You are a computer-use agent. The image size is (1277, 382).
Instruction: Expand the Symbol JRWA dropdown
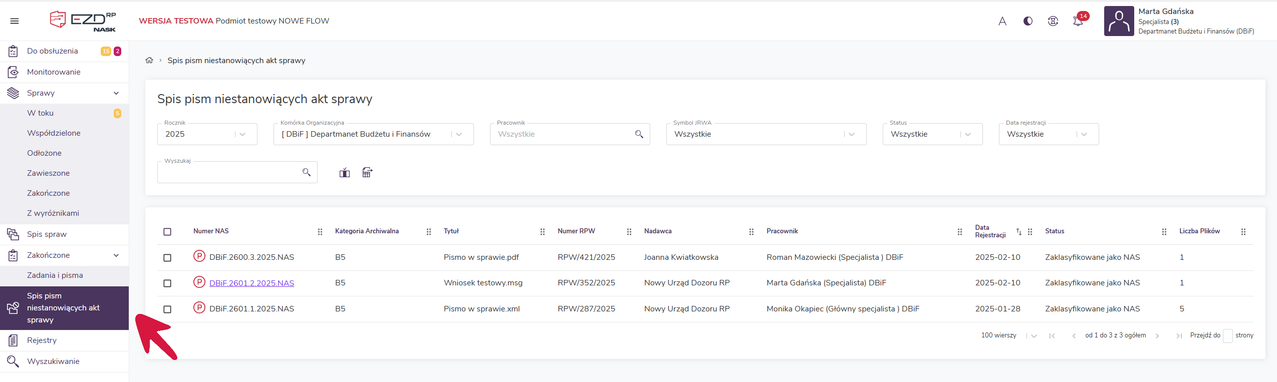click(x=765, y=134)
